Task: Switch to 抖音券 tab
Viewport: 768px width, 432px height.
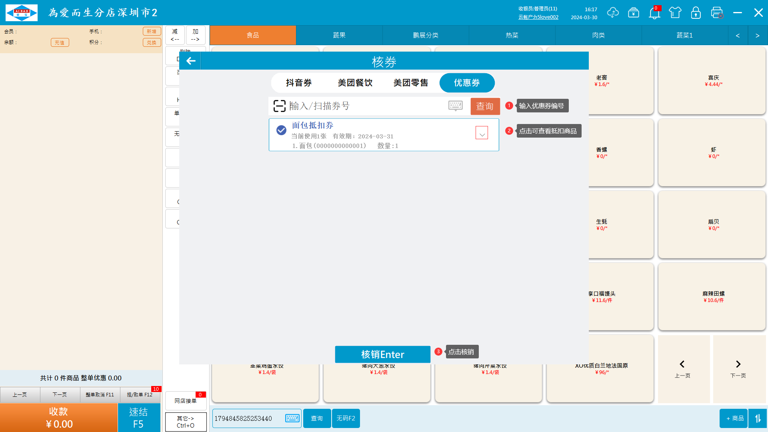Action: (x=299, y=83)
